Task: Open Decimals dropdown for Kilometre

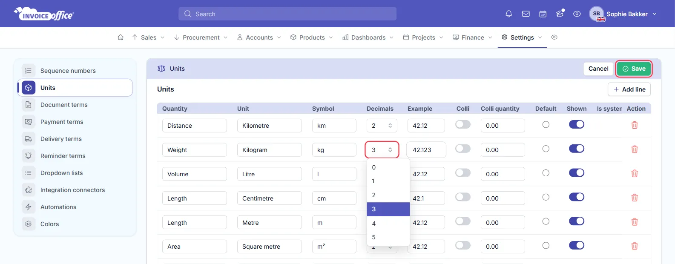Action: point(382,126)
